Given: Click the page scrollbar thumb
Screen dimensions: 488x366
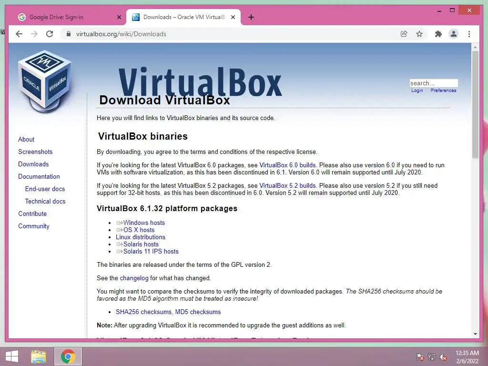Looking at the screenshot, I should [x=475, y=104].
